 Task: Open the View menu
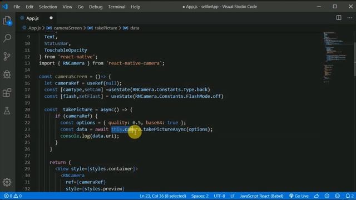point(67,7)
